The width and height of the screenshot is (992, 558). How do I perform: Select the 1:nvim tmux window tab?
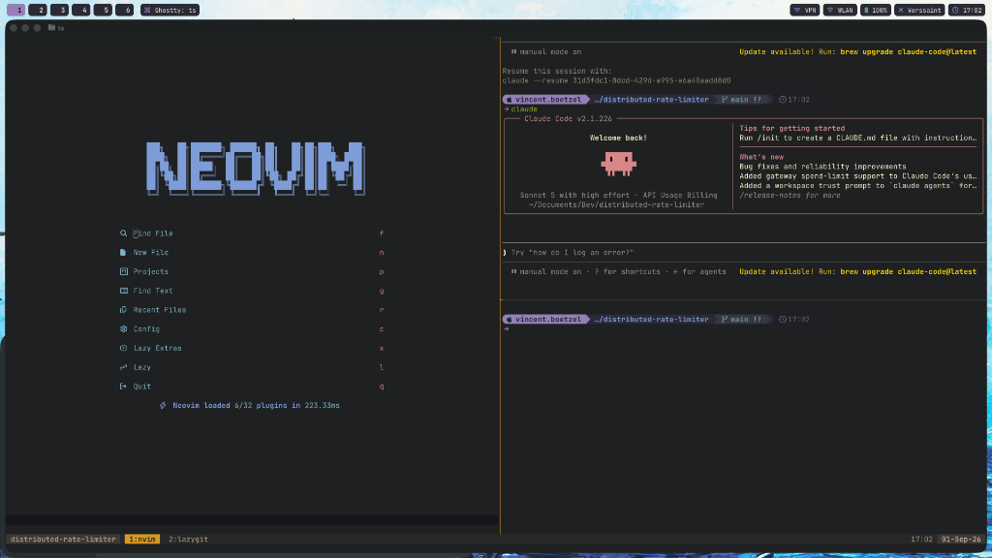pyautogui.click(x=142, y=540)
